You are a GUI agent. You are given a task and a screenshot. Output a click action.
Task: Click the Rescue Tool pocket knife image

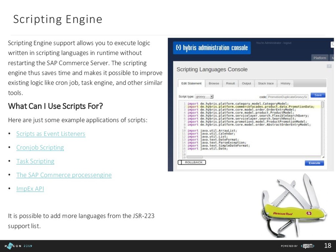coord(294,206)
